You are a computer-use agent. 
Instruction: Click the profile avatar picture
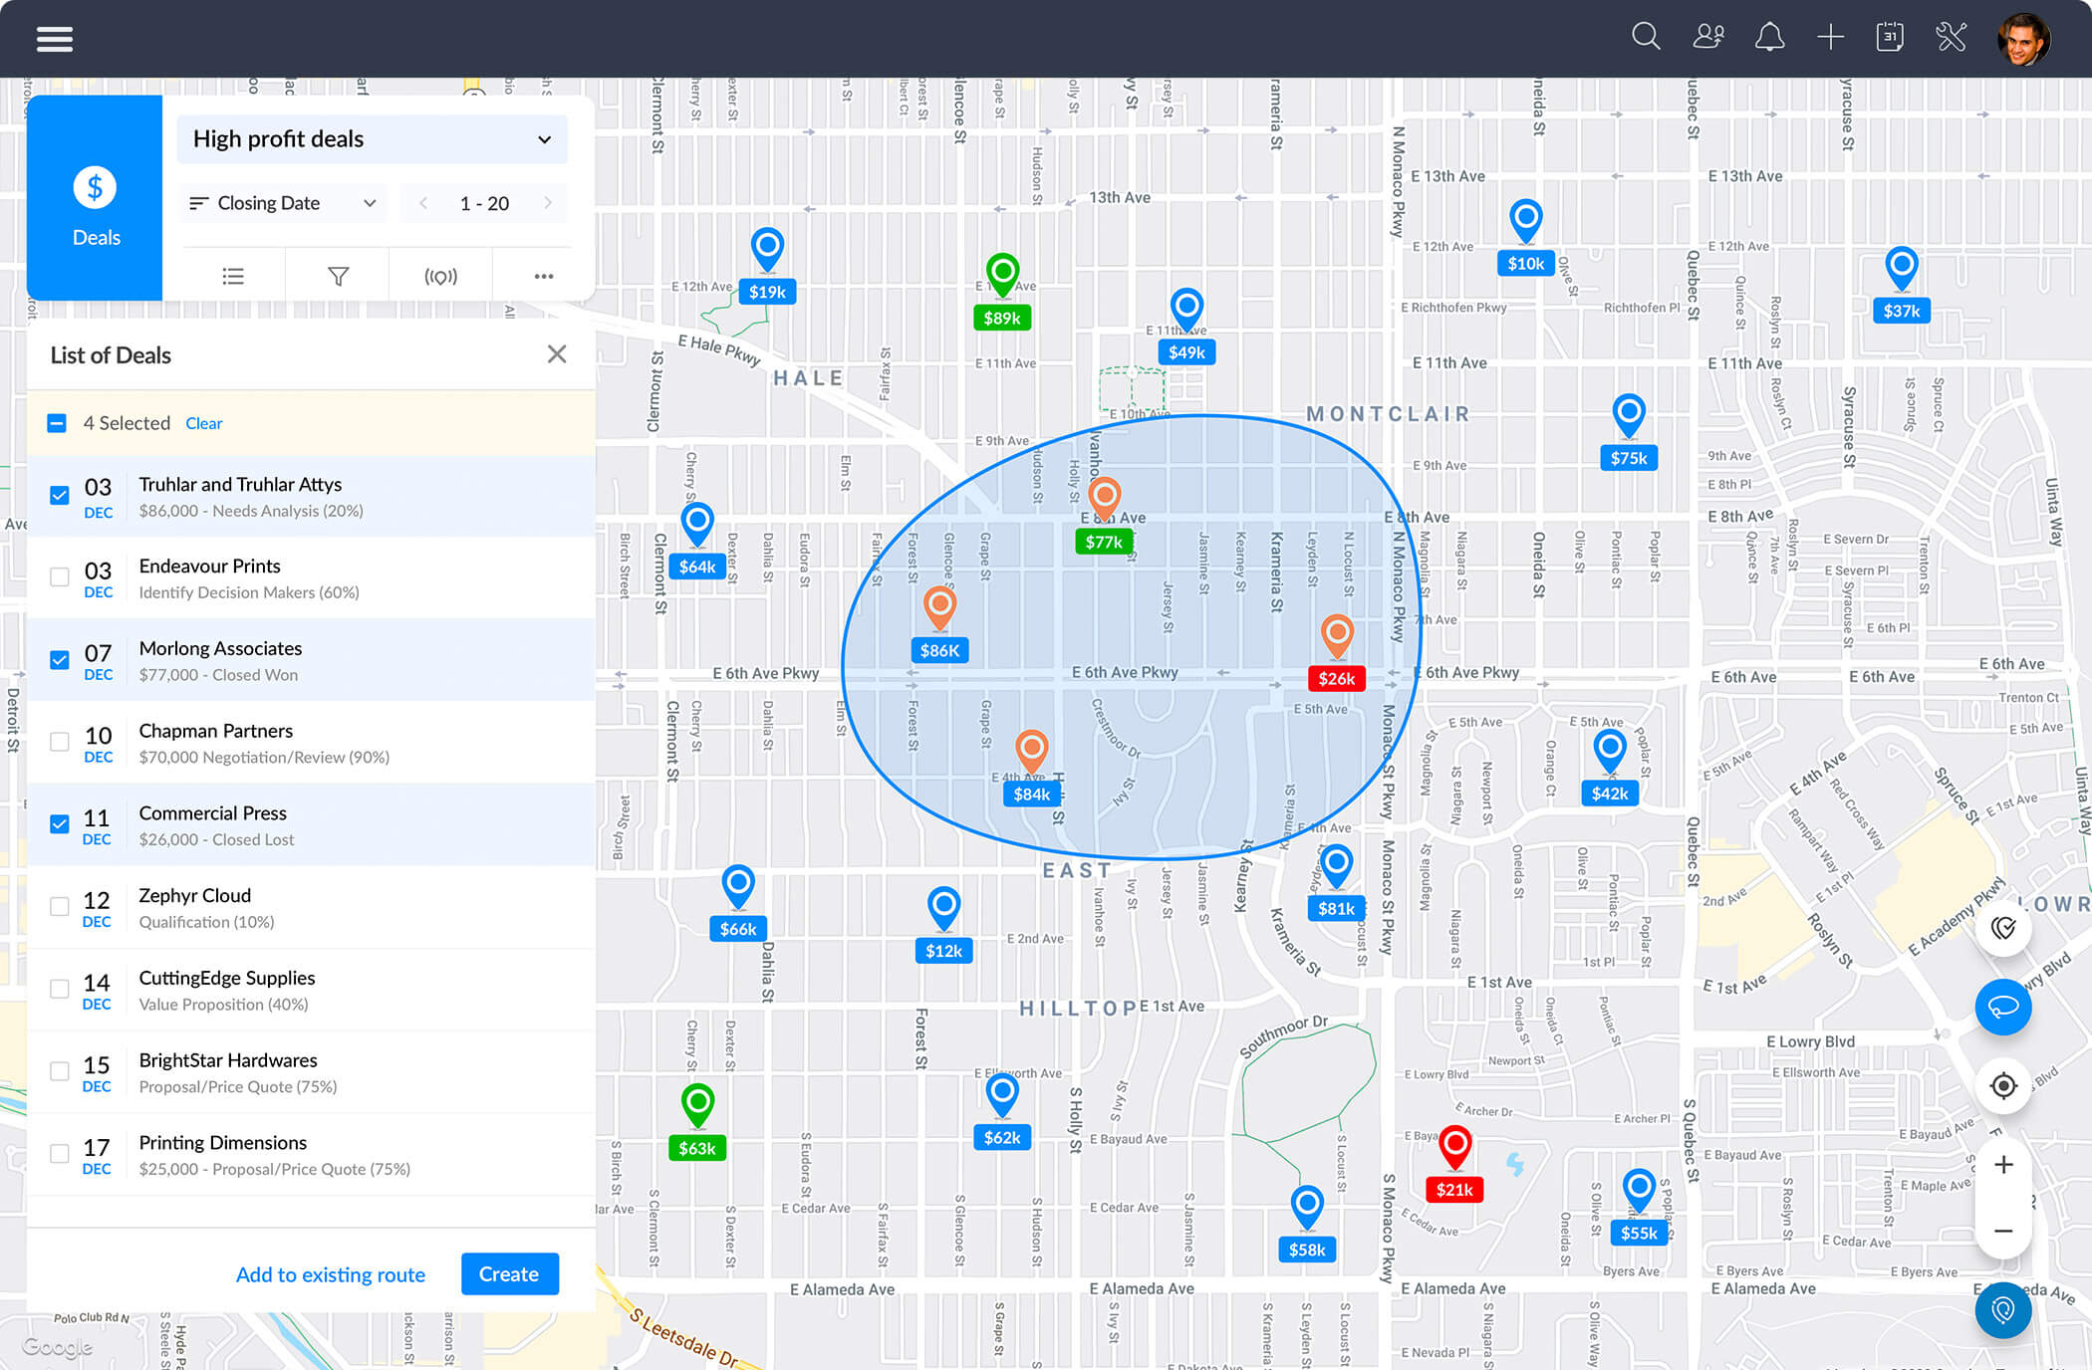coord(2024,39)
